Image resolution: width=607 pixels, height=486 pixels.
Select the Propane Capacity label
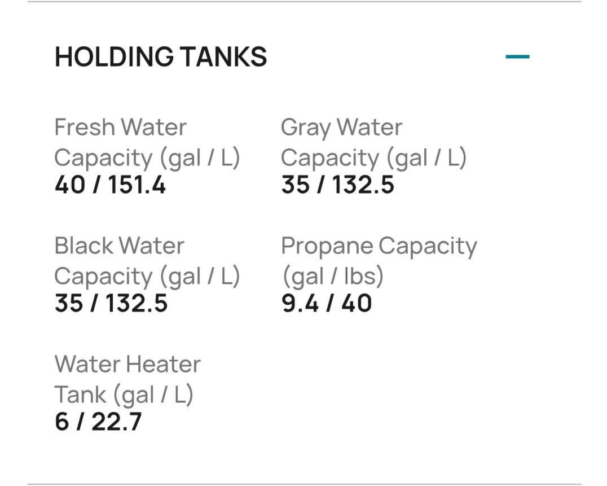pyautogui.click(x=379, y=246)
